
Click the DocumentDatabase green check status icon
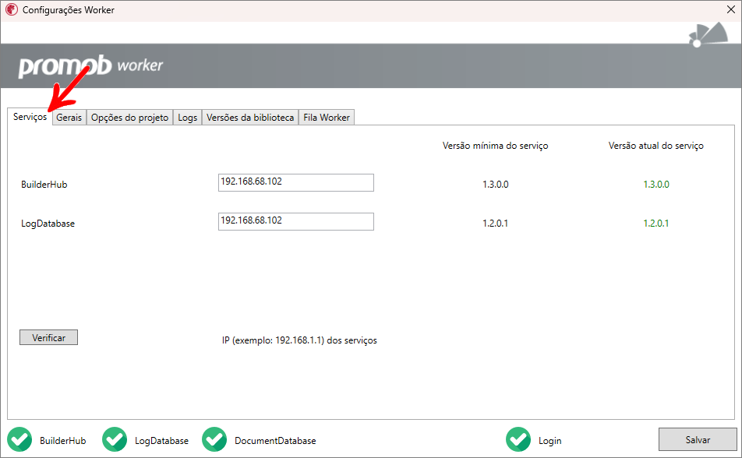click(x=214, y=439)
